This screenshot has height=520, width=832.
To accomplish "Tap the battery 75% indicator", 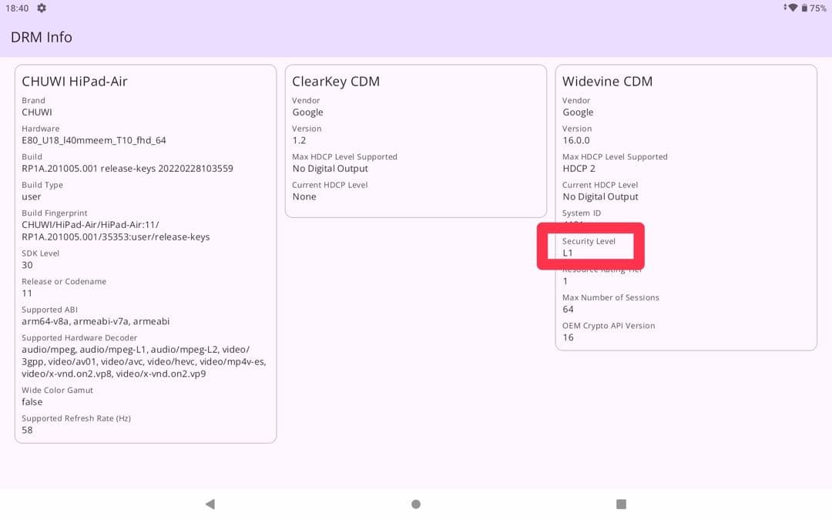I will click(x=814, y=8).
